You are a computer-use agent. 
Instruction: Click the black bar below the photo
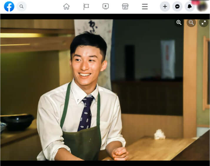coord(105,163)
